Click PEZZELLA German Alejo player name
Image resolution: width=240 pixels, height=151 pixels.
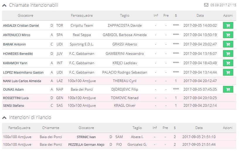coord(86,145)
